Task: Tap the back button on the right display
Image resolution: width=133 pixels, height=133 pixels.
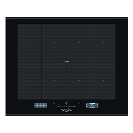Action: pyautogui.click(x=87, y=107)
